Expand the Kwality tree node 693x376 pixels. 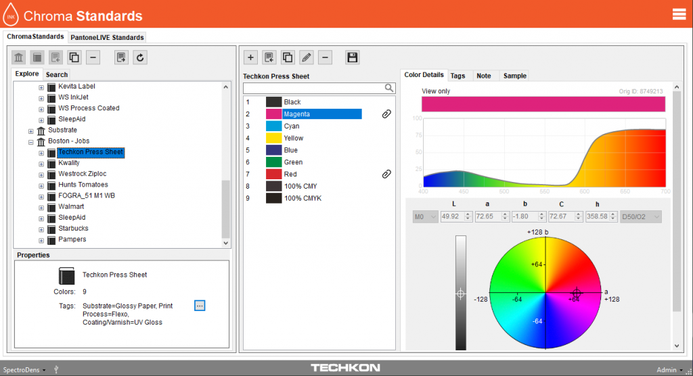tap(41, 164)
